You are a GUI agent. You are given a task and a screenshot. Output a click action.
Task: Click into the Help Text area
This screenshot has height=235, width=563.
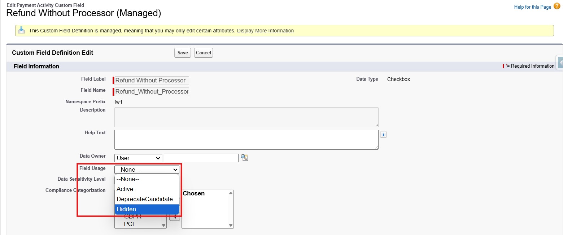(246, 140)
